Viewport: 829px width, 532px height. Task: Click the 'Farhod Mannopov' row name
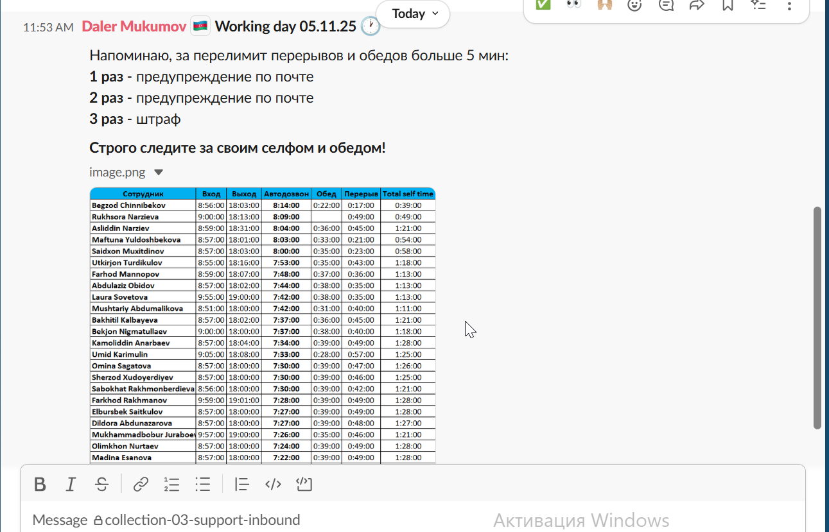tap(125, 274)
